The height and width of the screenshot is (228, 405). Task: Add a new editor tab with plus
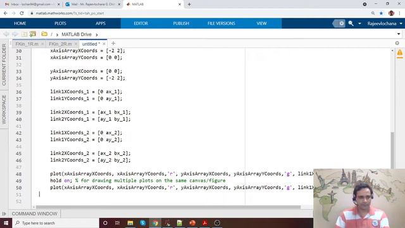[x=113, y=44]
